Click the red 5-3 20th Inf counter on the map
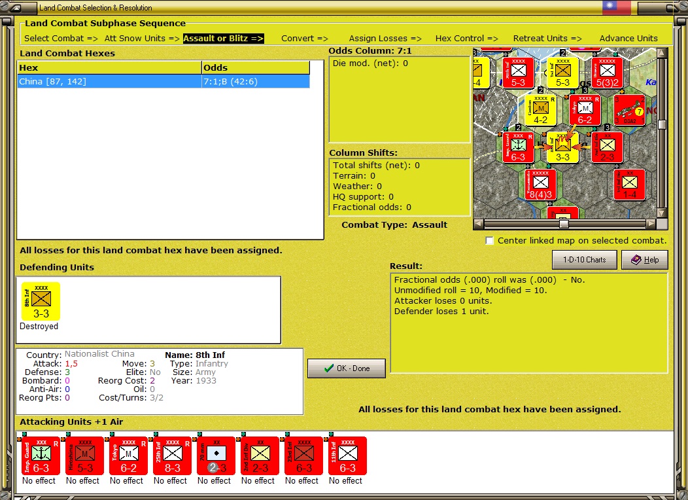 point(518,73)
